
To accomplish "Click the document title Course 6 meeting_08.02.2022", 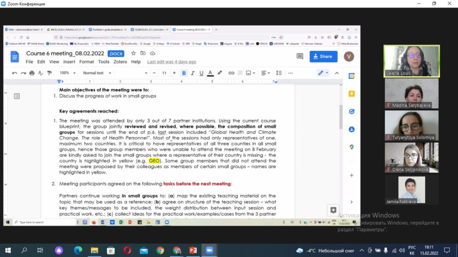I will 65,54.
